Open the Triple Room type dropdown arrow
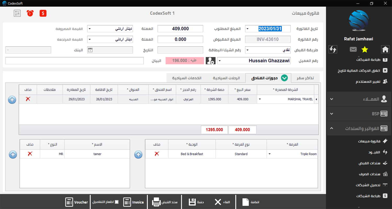 [269, 154]
